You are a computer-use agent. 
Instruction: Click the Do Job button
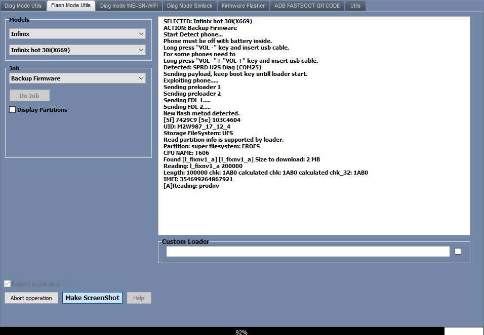(30, 96)
